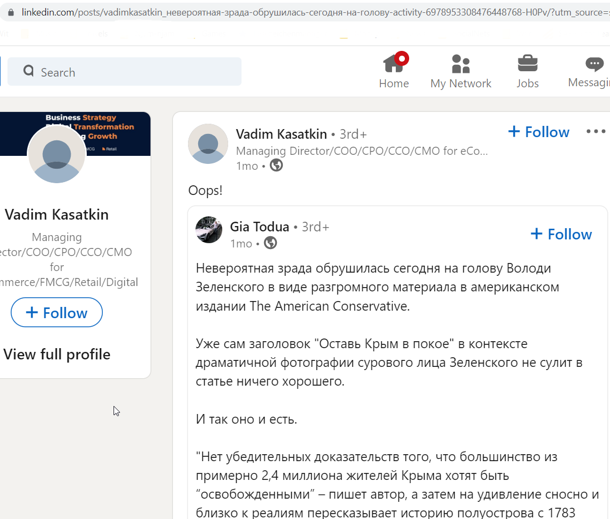Click the paragraph mentioning The American Conservative

pos(378,287)
